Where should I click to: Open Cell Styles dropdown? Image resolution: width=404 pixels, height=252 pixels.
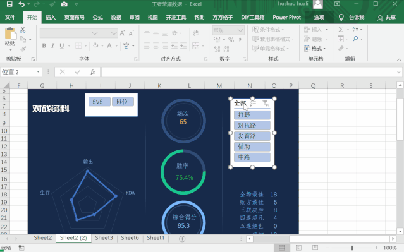(x=270, y=49)
